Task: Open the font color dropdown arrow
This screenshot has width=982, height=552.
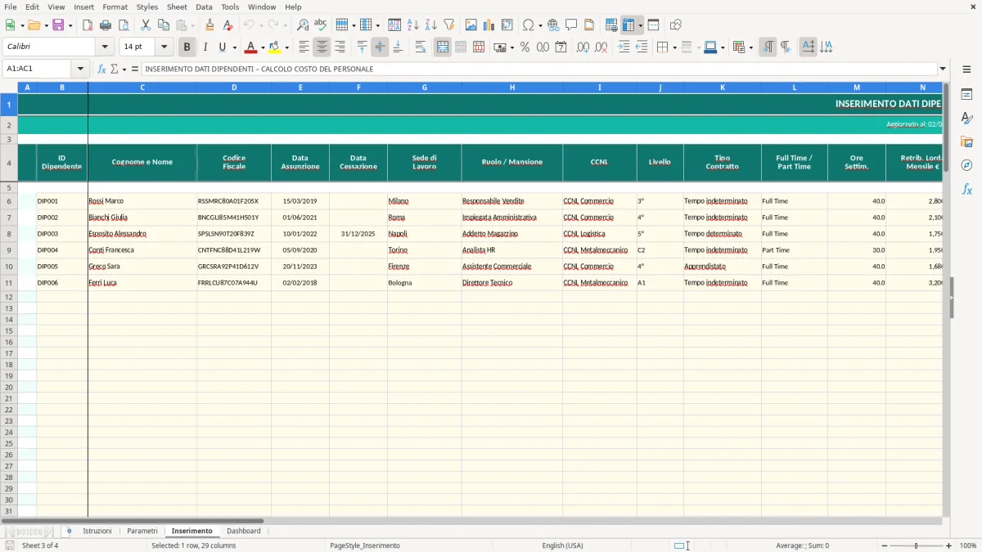Action: tap(263, 47)
